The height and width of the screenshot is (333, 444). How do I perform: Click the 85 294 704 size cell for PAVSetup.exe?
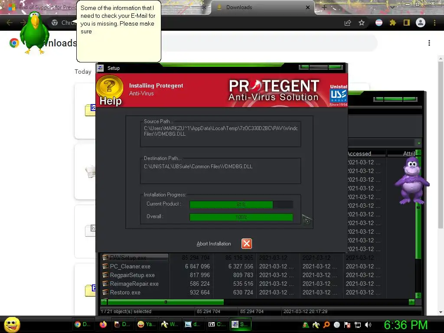click(196, 258)
